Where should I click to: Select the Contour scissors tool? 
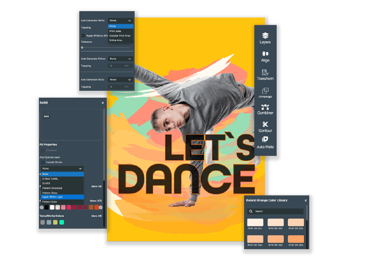pos(265,127)
